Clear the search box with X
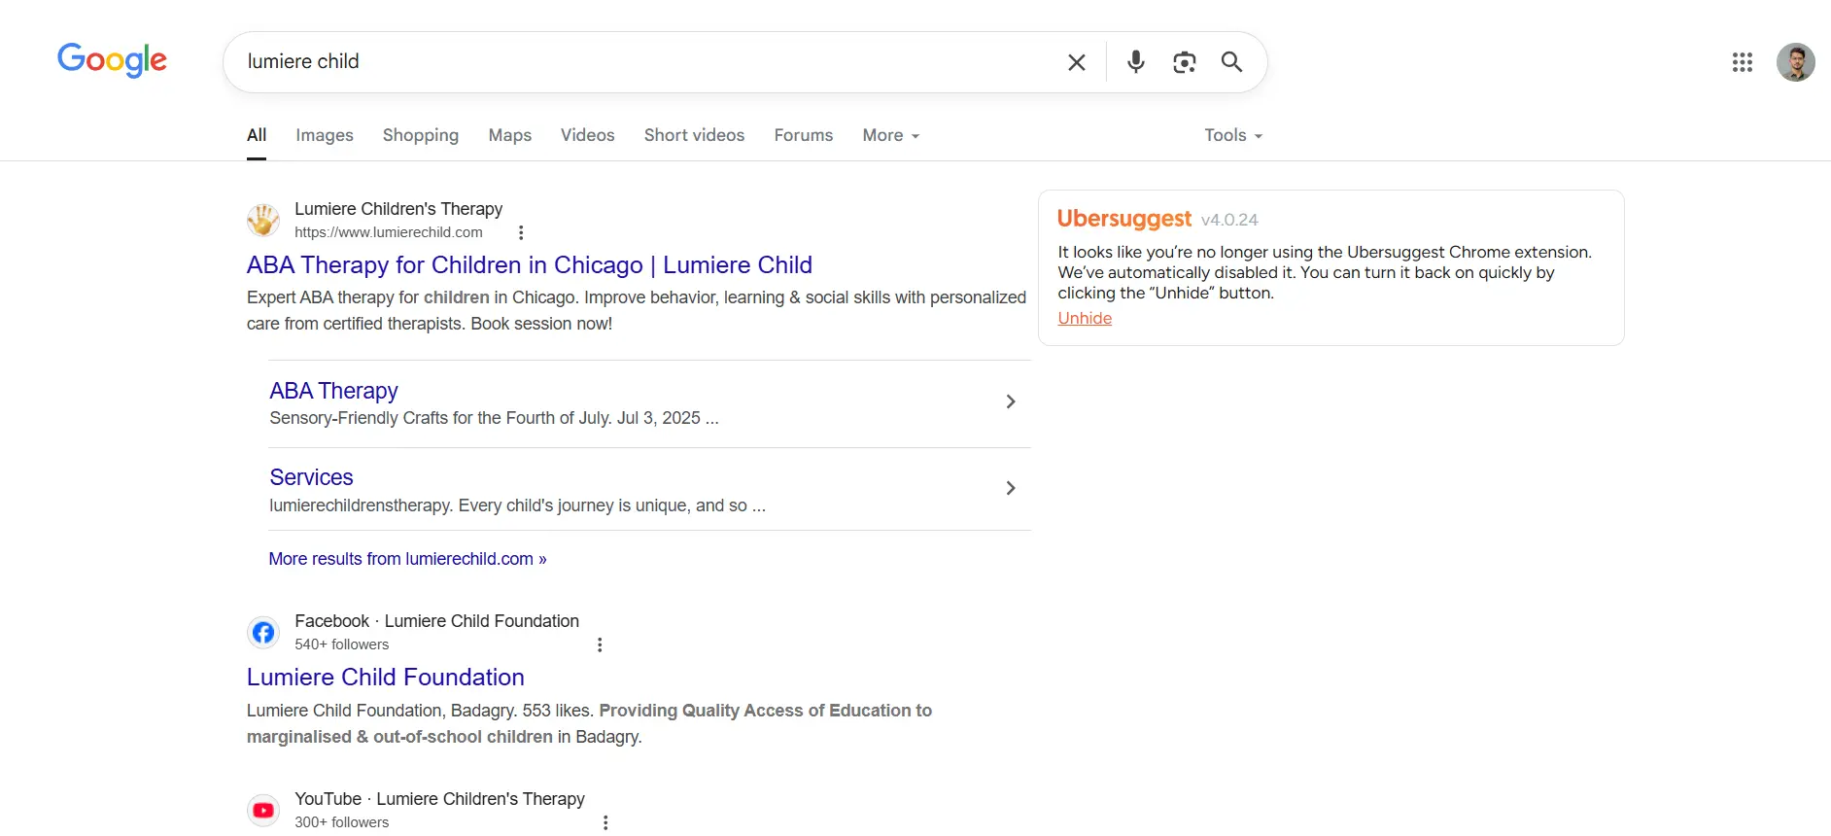 pos(1077,62)
